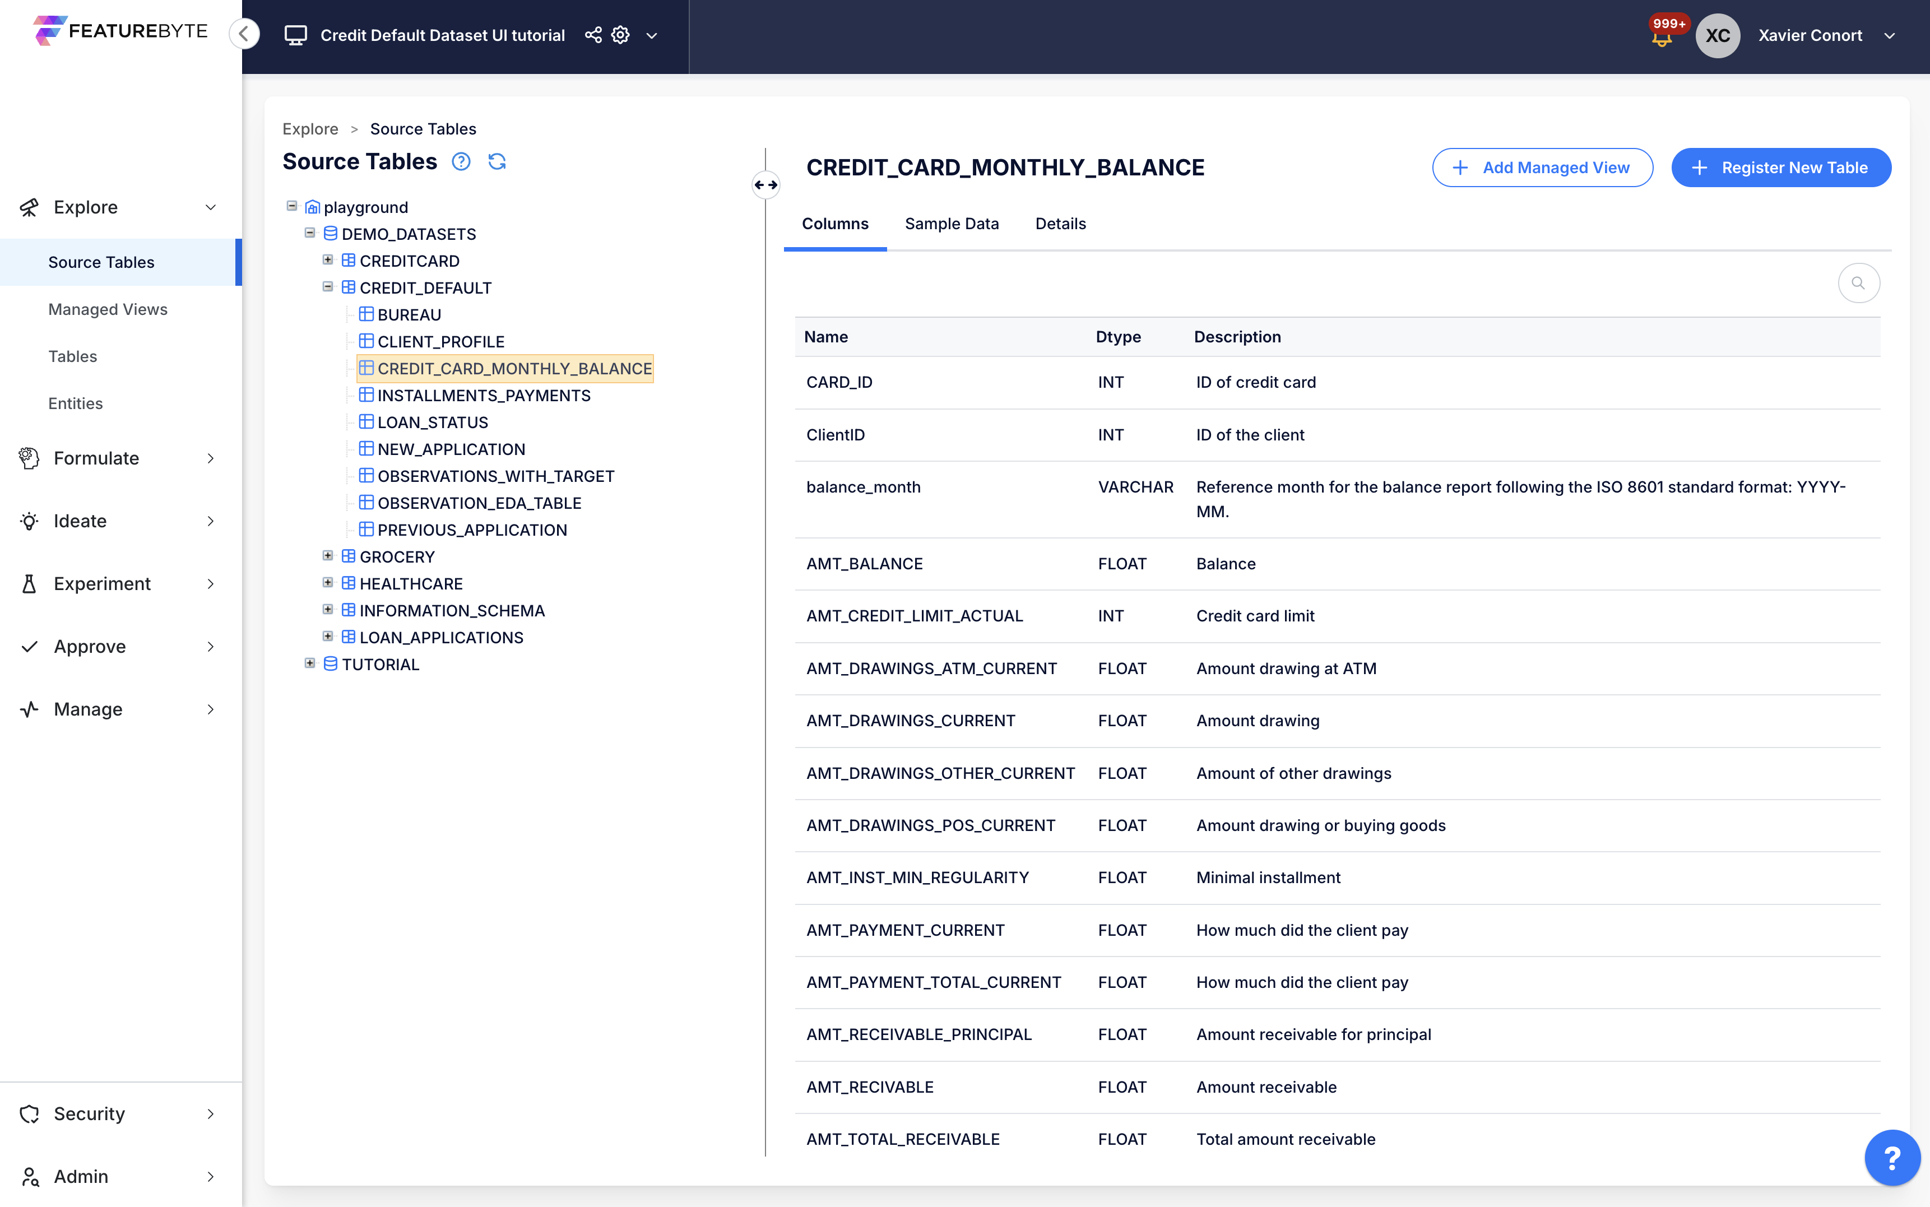This screenshot has width=1930, height=1207.
Task: Click the column search magnifier icon
Action: click(1858, 282)
